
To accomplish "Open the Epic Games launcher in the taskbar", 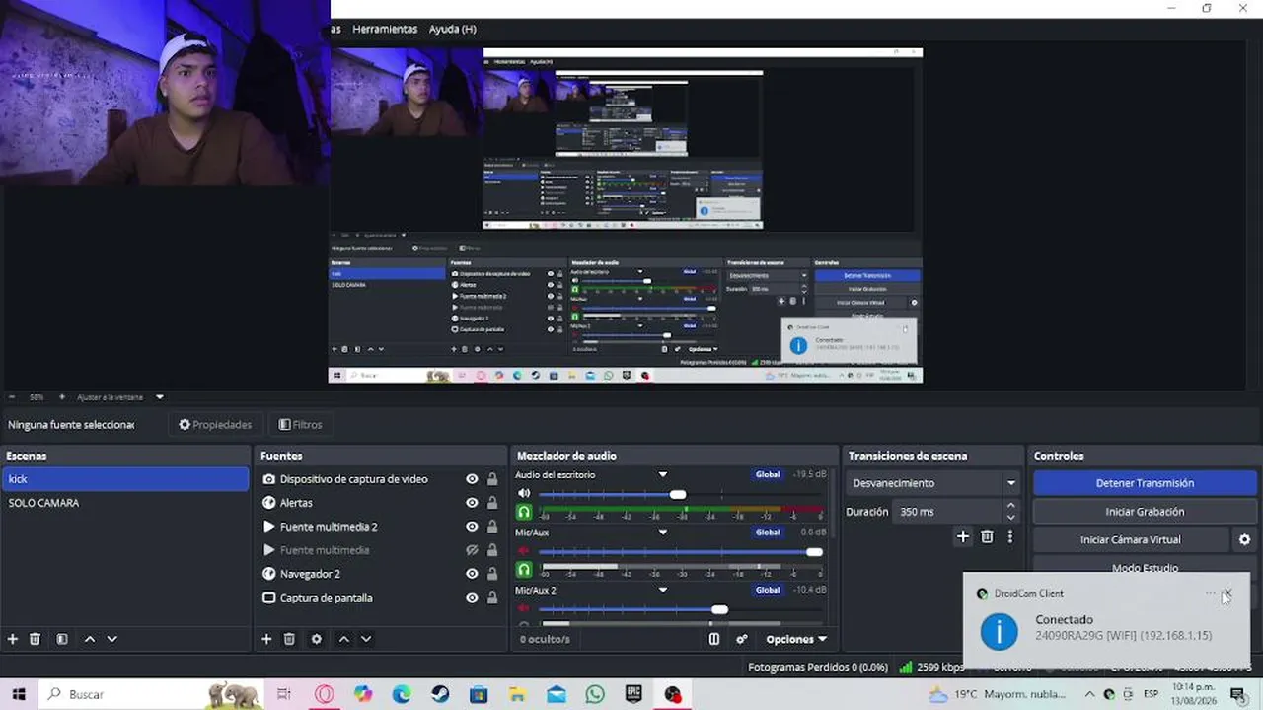I will click(633, 694).
